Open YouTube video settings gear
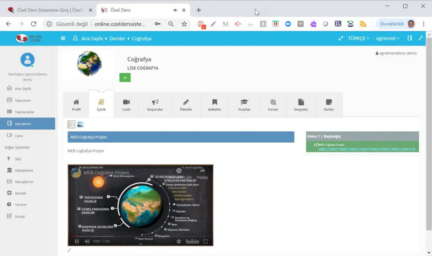The image size is (432, 256). [x=178, y=241]
